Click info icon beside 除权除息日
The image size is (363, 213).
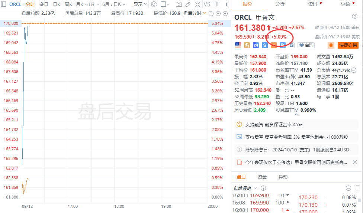(240, 150)
